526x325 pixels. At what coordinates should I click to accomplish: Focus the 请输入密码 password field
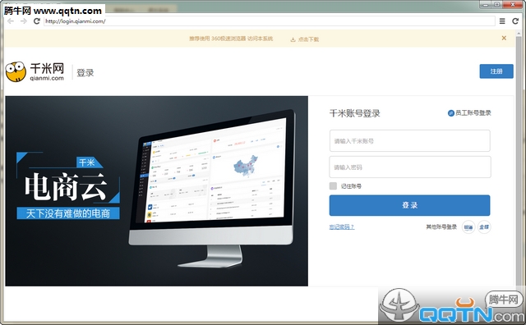click(x=410, y=167)
